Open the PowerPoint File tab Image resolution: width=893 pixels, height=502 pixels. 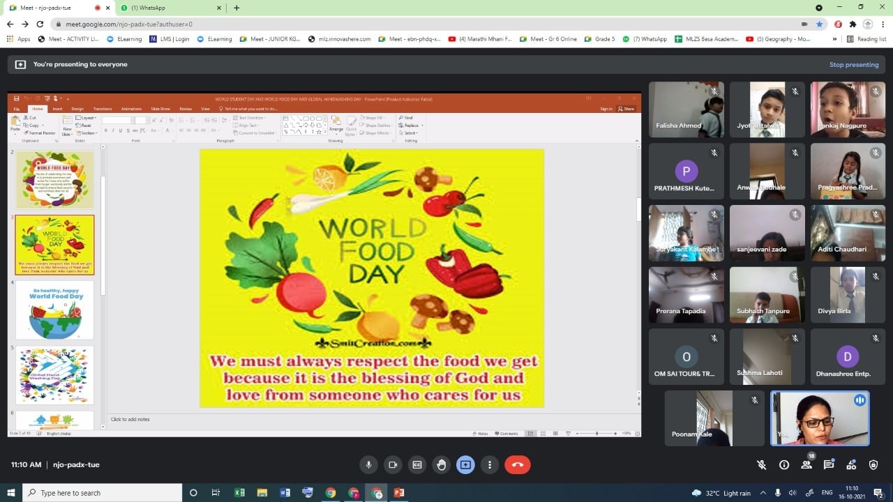pyautogui.click(x=17, y=109)
